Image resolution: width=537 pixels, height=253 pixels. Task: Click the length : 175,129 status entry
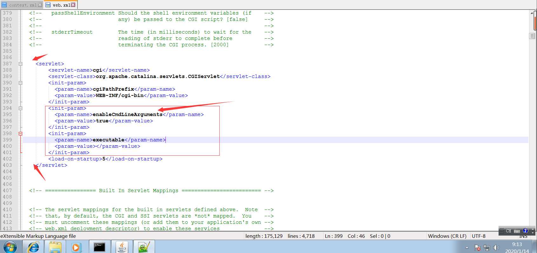(264, 236)
